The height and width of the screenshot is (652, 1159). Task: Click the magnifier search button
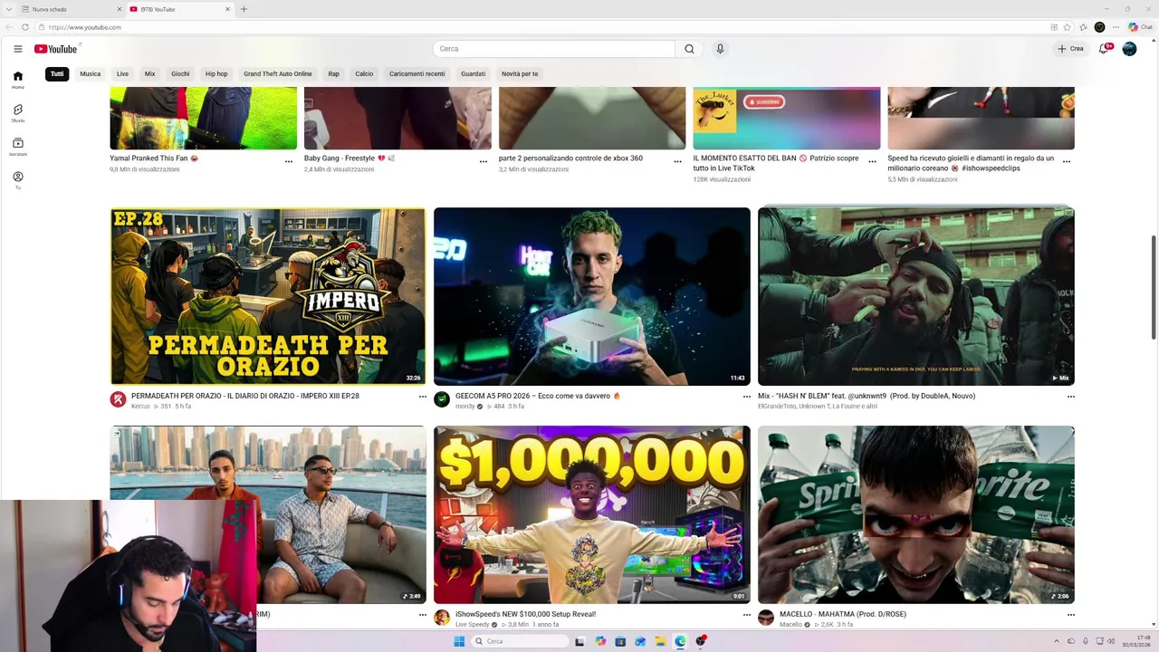(689, 49)
